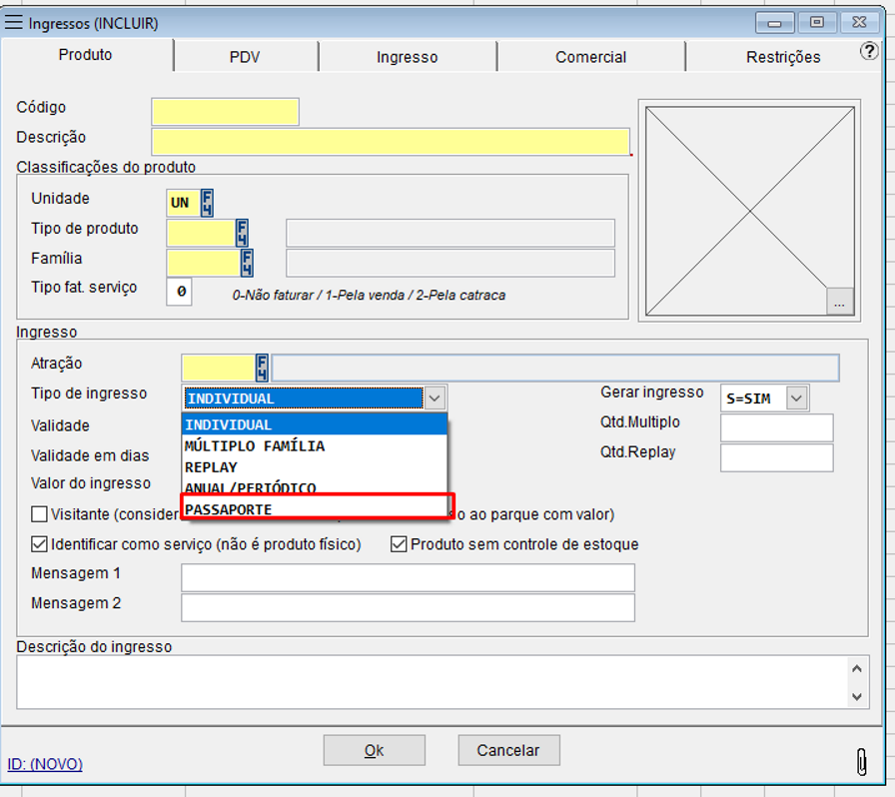Viewport: 895px width, 797px height.
Task: Collapse the Tipo de ingresso dropdown arrow
Action: pyautogui.click(x=436, y=398)
